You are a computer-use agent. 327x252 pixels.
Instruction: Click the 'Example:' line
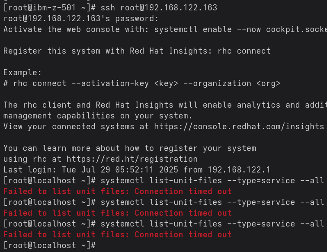(x=22, y=73)
